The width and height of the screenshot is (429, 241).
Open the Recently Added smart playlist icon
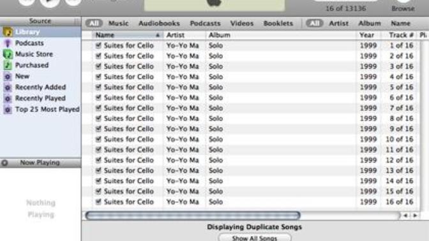8,87
